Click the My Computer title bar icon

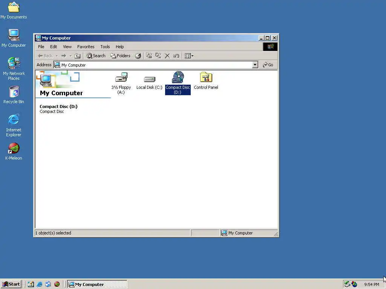38,38
